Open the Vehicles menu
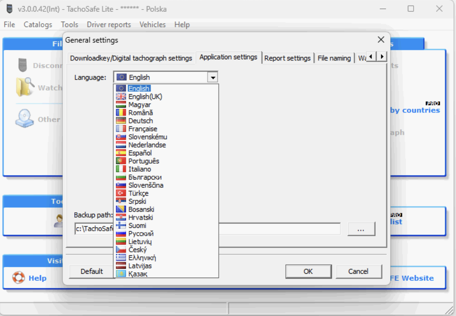The image size is (456, 316). click(152, 25)
